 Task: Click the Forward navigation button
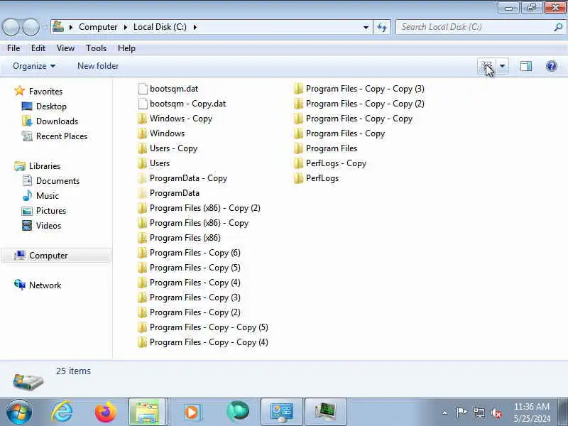31,27
